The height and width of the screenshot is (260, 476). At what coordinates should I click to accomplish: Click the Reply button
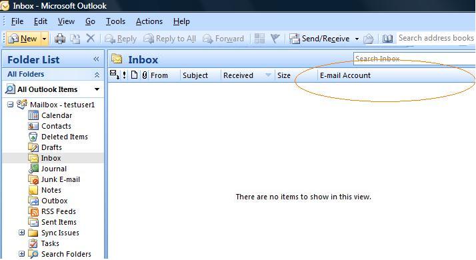(x=121, y=39)
